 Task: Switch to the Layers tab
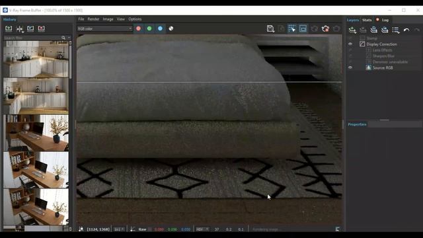[352, 20]
